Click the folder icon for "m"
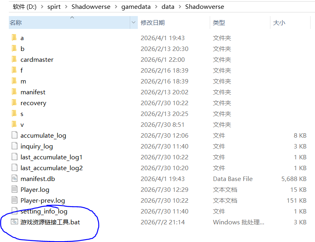315x242 pixels. 14,81
